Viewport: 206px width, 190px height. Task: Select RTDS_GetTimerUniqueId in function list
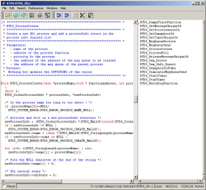pos(159,38)
